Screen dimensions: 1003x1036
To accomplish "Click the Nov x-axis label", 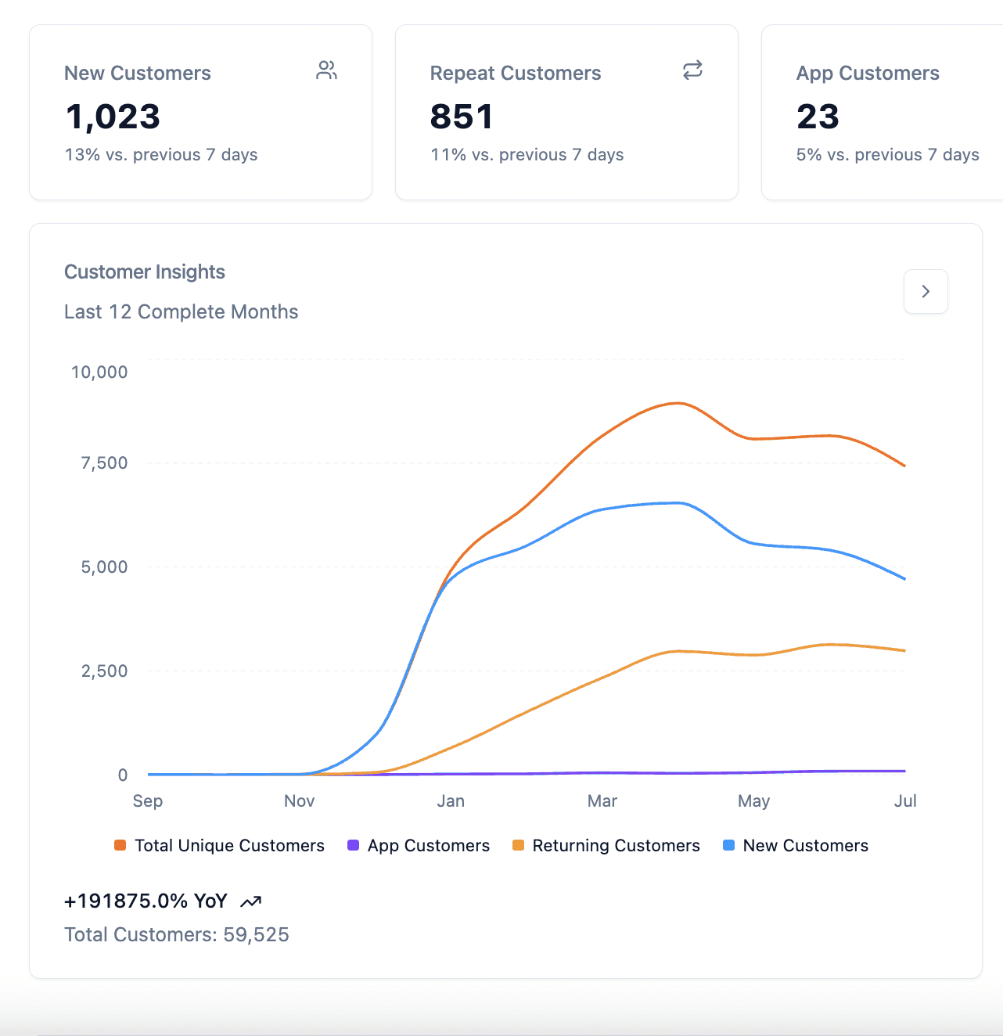I will (300, 801).
